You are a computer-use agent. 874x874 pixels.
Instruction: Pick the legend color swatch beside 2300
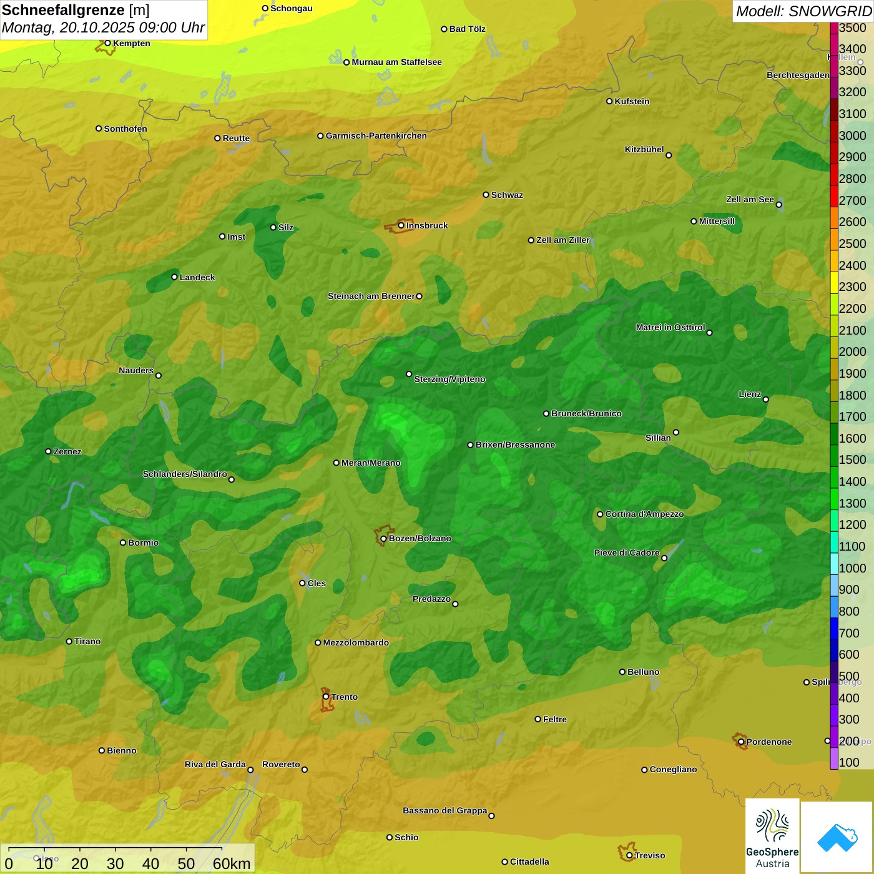834,283
